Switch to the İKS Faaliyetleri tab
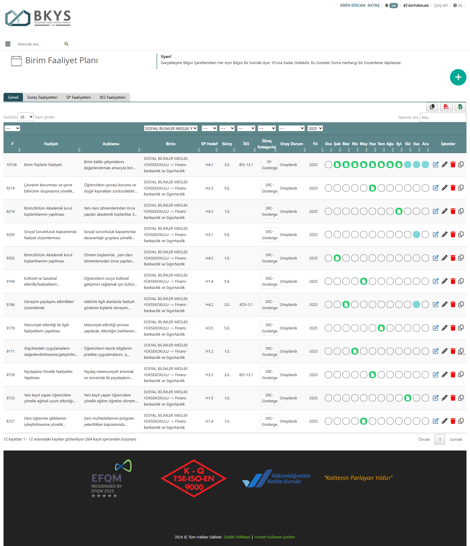Viewport: 470px width, 546px height. [113, 97]
